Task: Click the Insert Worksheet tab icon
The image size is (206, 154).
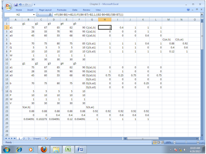Action: tap(46, 138)
